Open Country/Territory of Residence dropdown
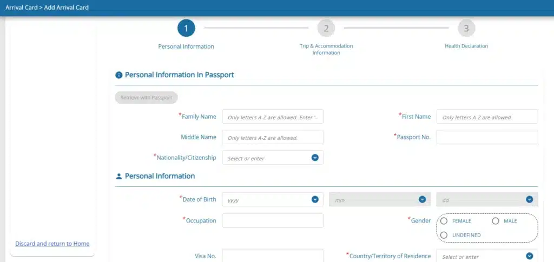 pos(529,256)
